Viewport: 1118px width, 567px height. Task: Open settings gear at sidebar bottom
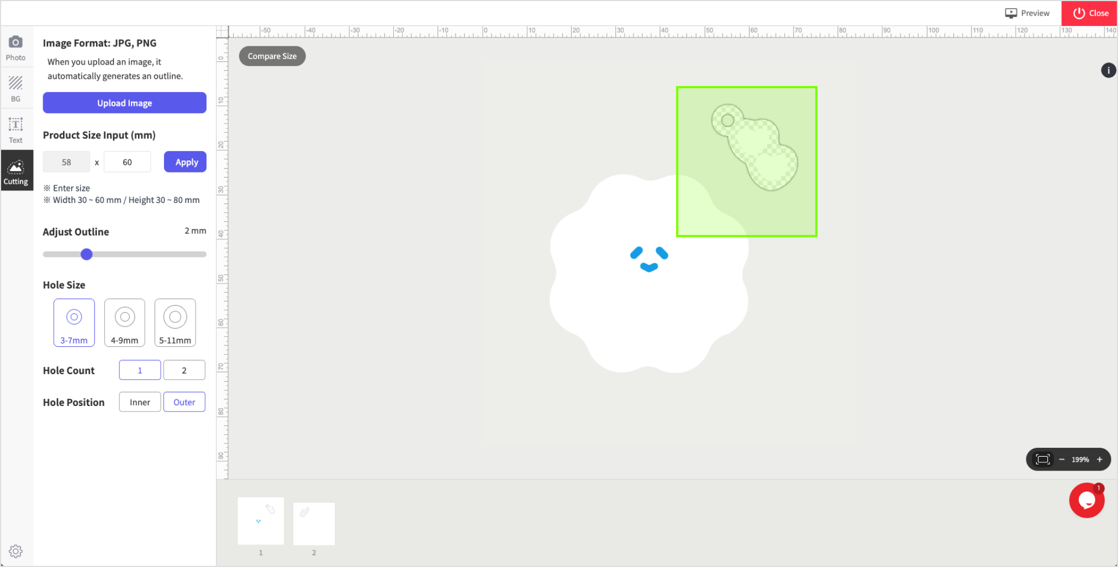click(x=15, y=551)
